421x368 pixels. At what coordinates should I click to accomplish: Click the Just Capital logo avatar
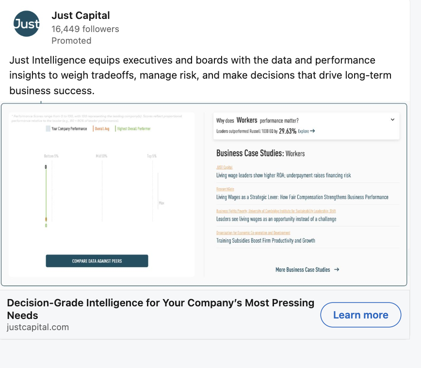pyautogui.click(x=27, y=23)
